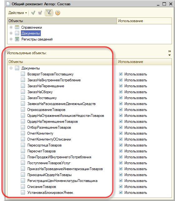The image size is (175, 201).
Task: Select ОрдерНаОтражениеИзлишковНедостачТоваров row
Action: pyautogui.click(x=66, y=116)
